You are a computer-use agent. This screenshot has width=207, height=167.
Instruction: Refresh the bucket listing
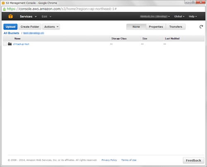(201, 27)
